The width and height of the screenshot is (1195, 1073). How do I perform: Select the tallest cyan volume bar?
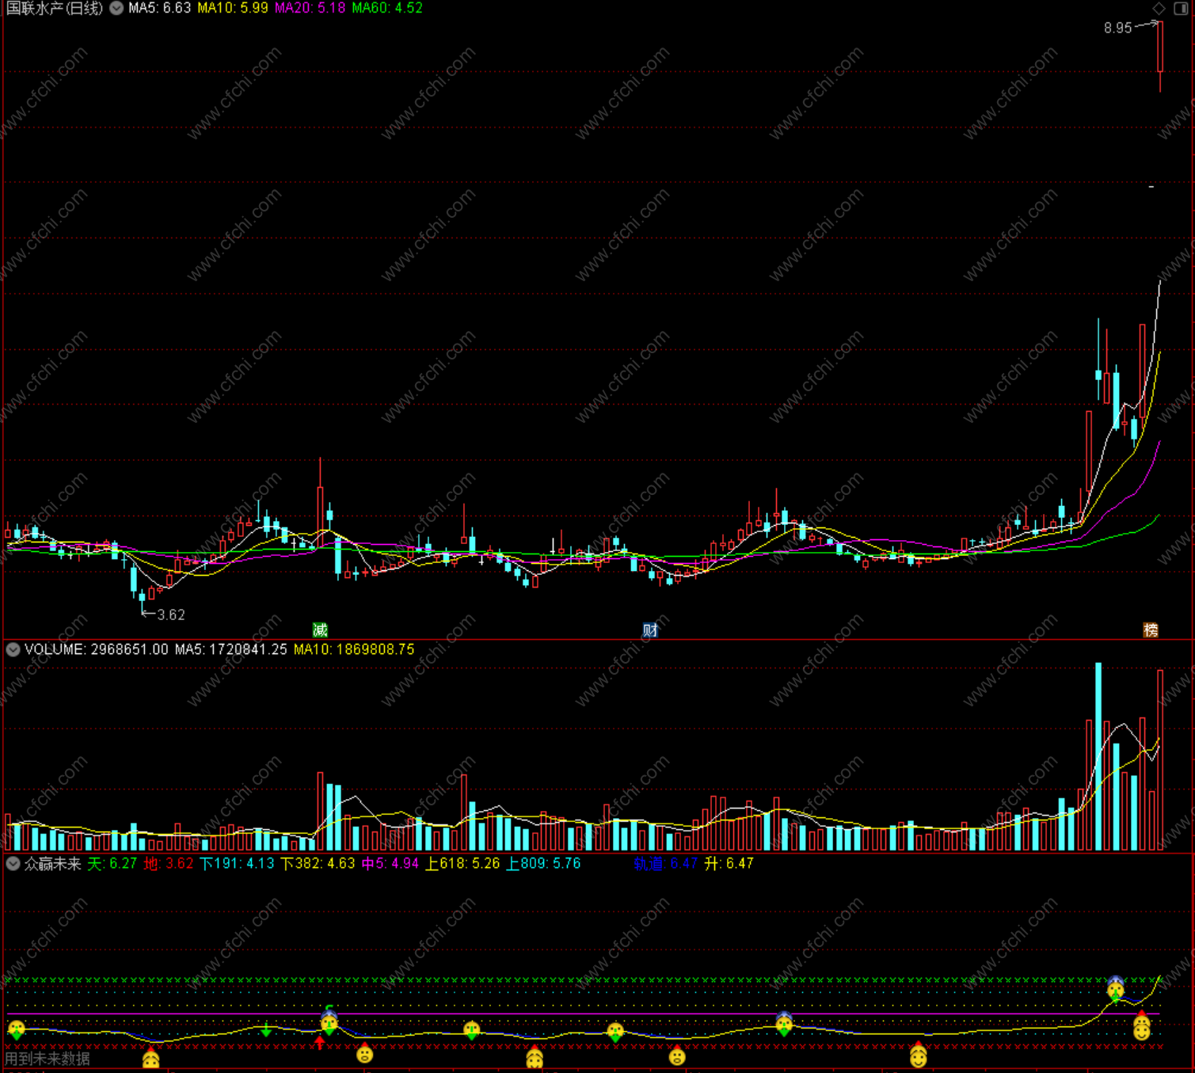click(1098, 756)
